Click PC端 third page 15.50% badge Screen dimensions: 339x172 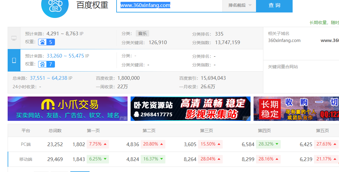(210, 144)
